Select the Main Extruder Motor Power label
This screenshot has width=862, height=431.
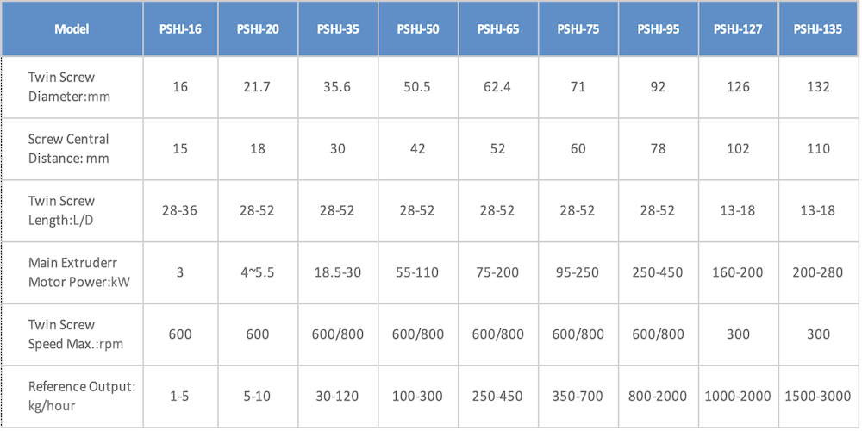(79, 272)
